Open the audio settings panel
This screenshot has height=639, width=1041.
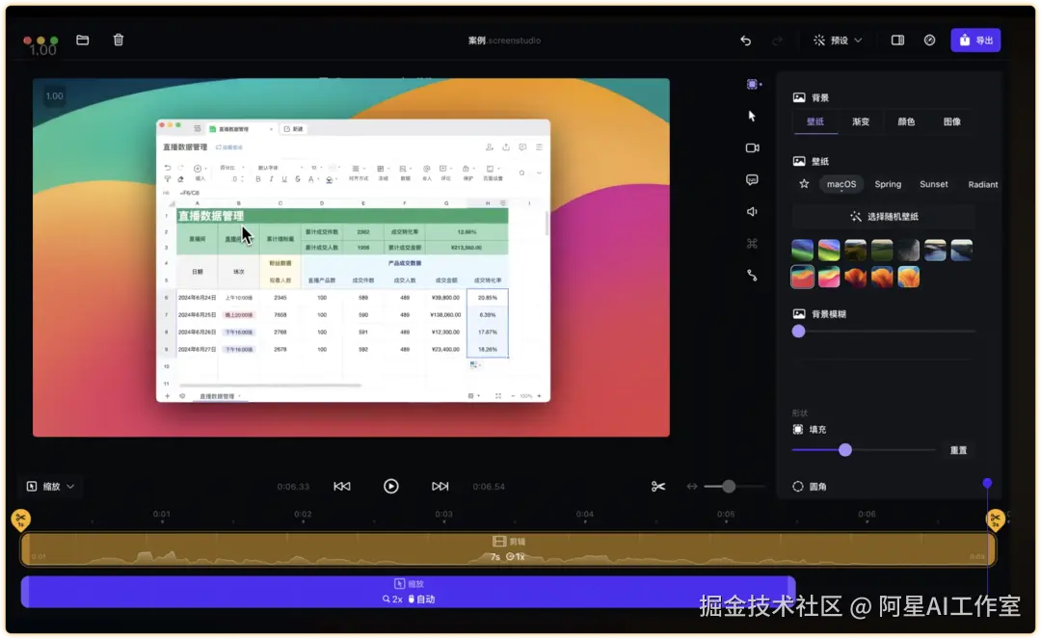(753, 211)
